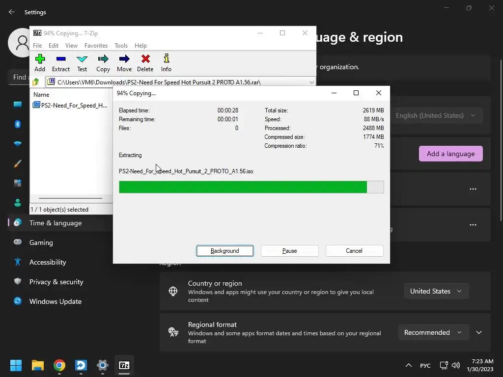The image size is (503, 377).
Task: Open the View menu in 7-Zip
Action: coord(71,46)
